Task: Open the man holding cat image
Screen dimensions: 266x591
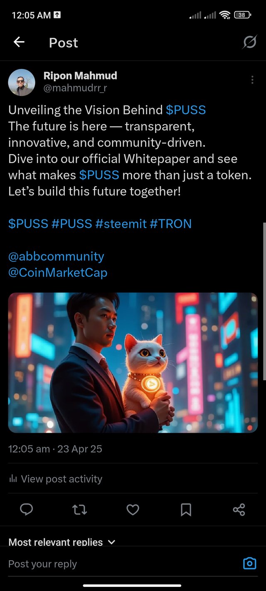Action: pos(133,362)
